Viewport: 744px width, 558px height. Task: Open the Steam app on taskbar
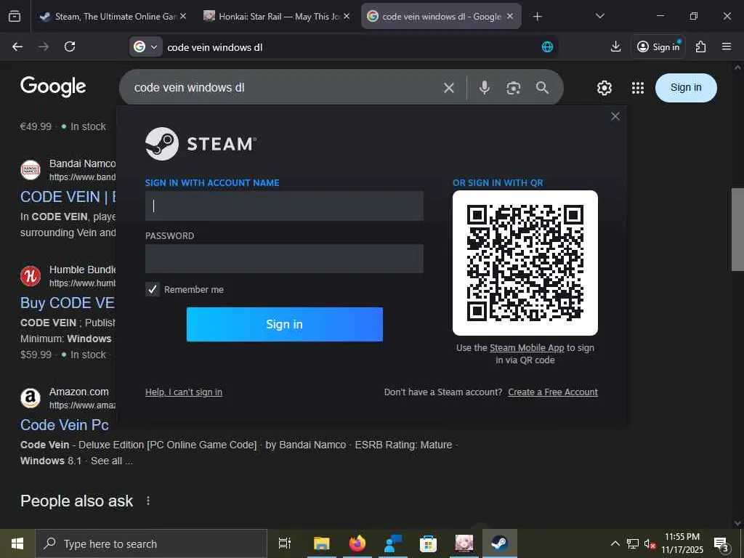point(500,543)
